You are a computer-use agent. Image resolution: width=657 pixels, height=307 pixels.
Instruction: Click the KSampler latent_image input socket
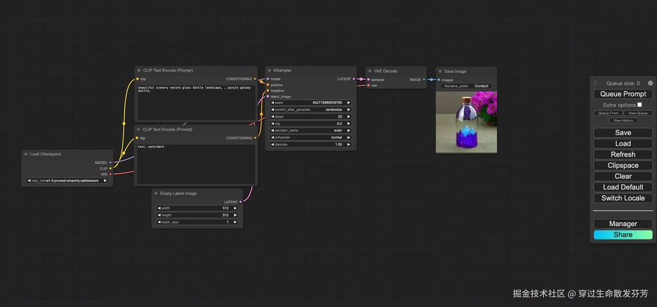click(x=268, y=96)
